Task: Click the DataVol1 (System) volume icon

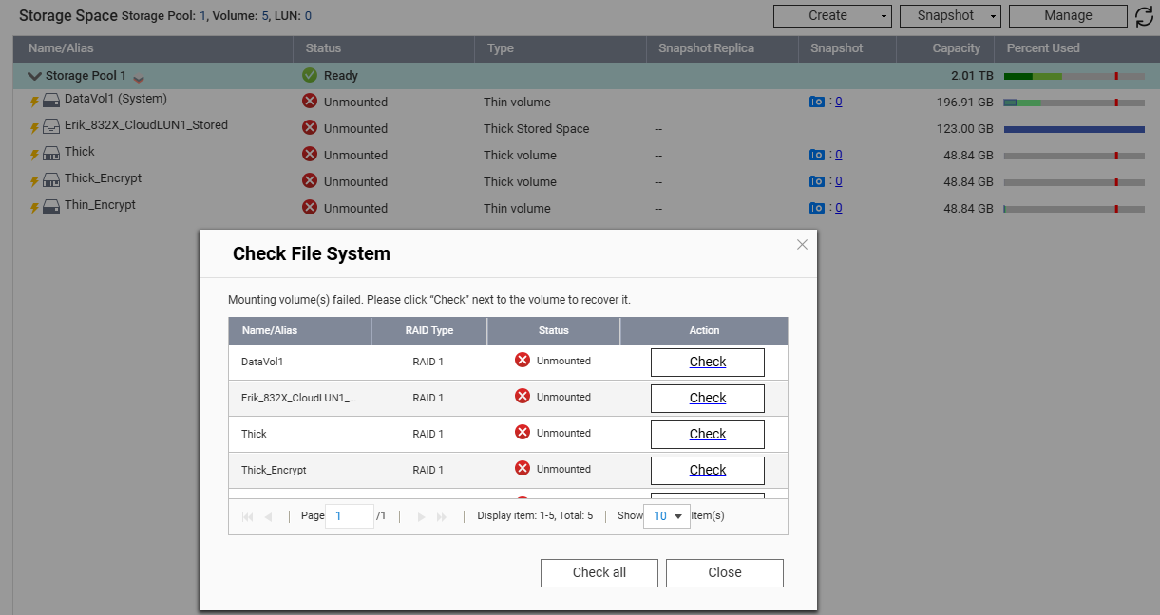Action: [x=51, y=100]
